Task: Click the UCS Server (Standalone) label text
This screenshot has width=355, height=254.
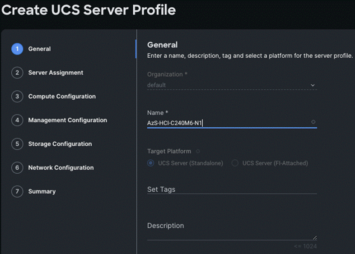Action: pos(191,163)
